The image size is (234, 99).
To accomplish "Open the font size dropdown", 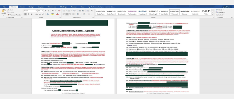I will pos(43,11).
